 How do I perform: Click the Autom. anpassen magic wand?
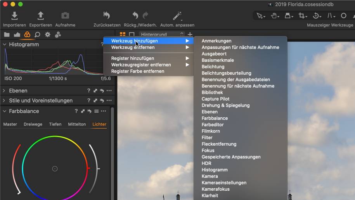click(x=177, y=16)
